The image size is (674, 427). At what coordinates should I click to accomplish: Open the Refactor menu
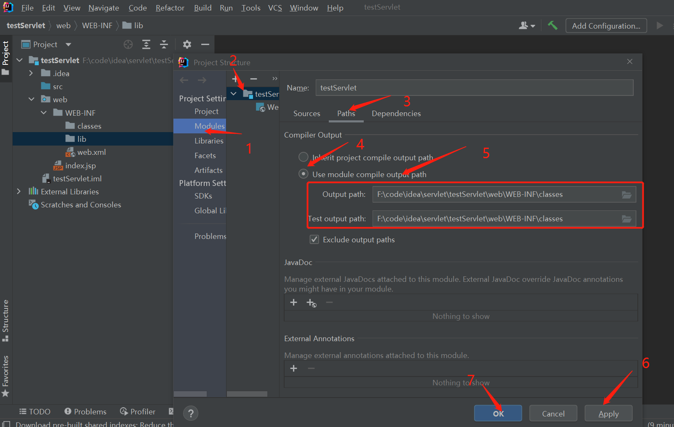point(170,8)
